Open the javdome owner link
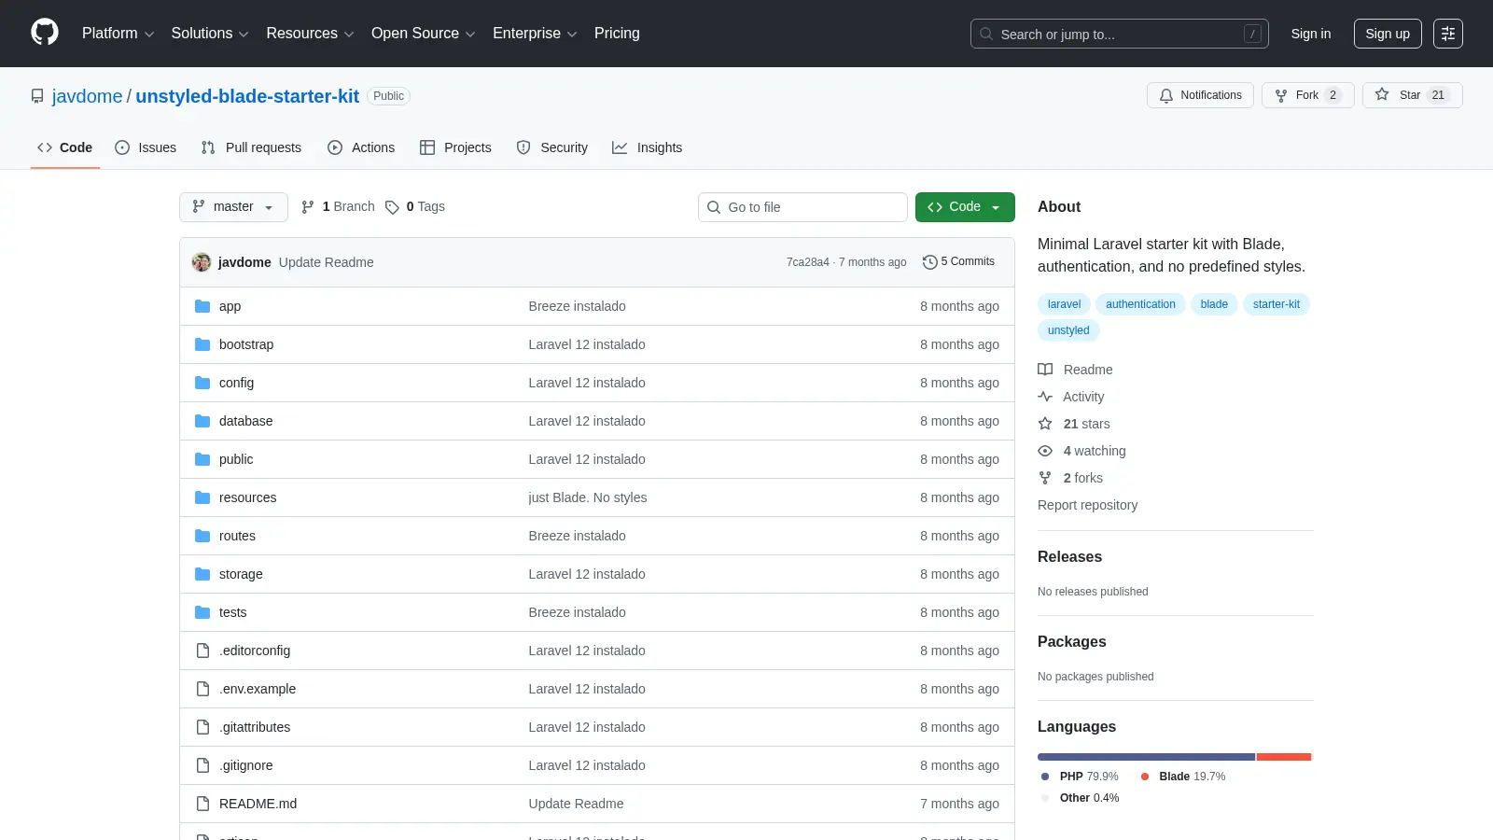1493x840 pixels. coord(87,96)
